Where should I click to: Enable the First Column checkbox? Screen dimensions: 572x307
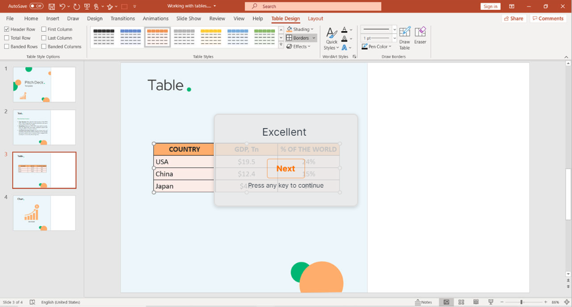pyautogui.click(x=44, y=29)
